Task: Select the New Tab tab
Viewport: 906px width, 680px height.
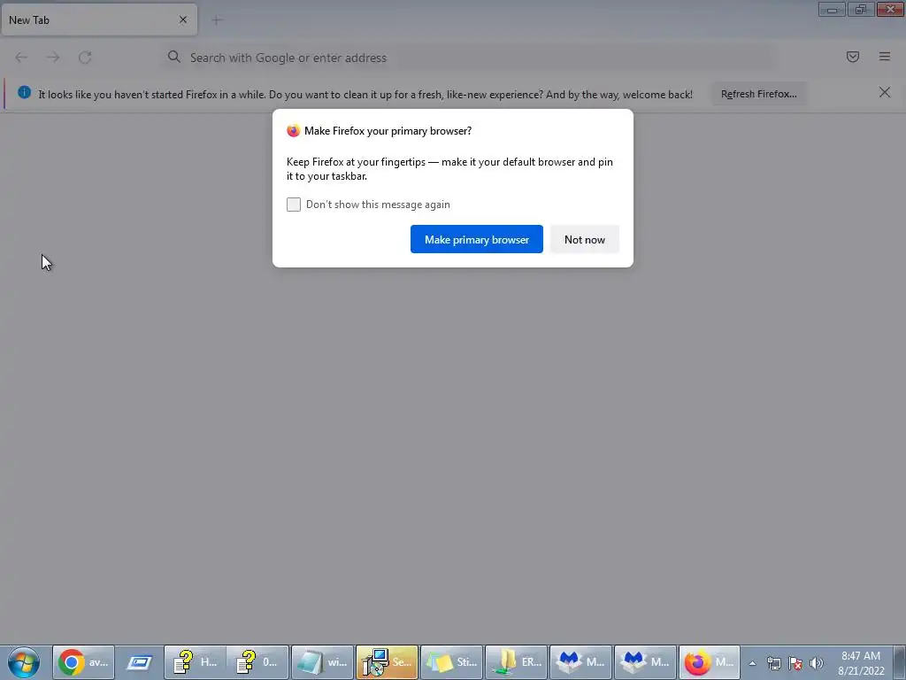Action: 99,19
